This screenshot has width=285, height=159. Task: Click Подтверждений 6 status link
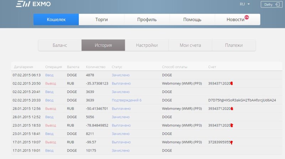[x=126, y=100]
